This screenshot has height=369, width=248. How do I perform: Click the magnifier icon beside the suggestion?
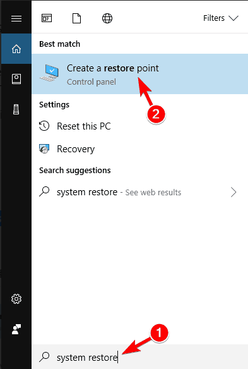(x=44, y=191)
